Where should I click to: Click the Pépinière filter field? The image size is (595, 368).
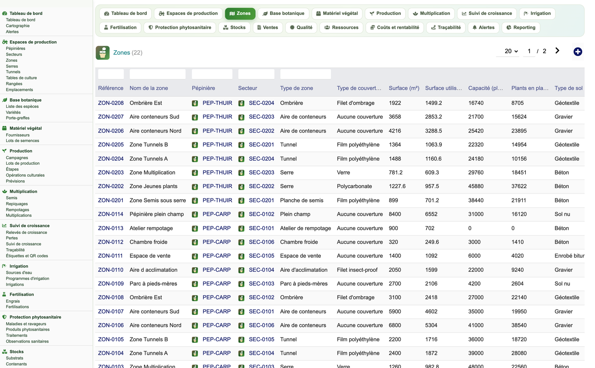point(212,74)
